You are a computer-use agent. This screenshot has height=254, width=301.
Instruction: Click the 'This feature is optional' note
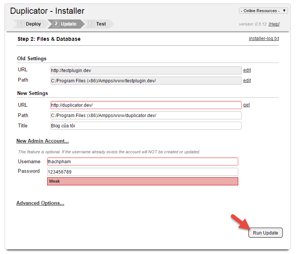point(109,152)
